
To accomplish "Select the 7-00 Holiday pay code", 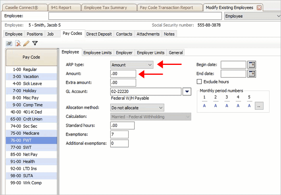I will click(31, 91).
